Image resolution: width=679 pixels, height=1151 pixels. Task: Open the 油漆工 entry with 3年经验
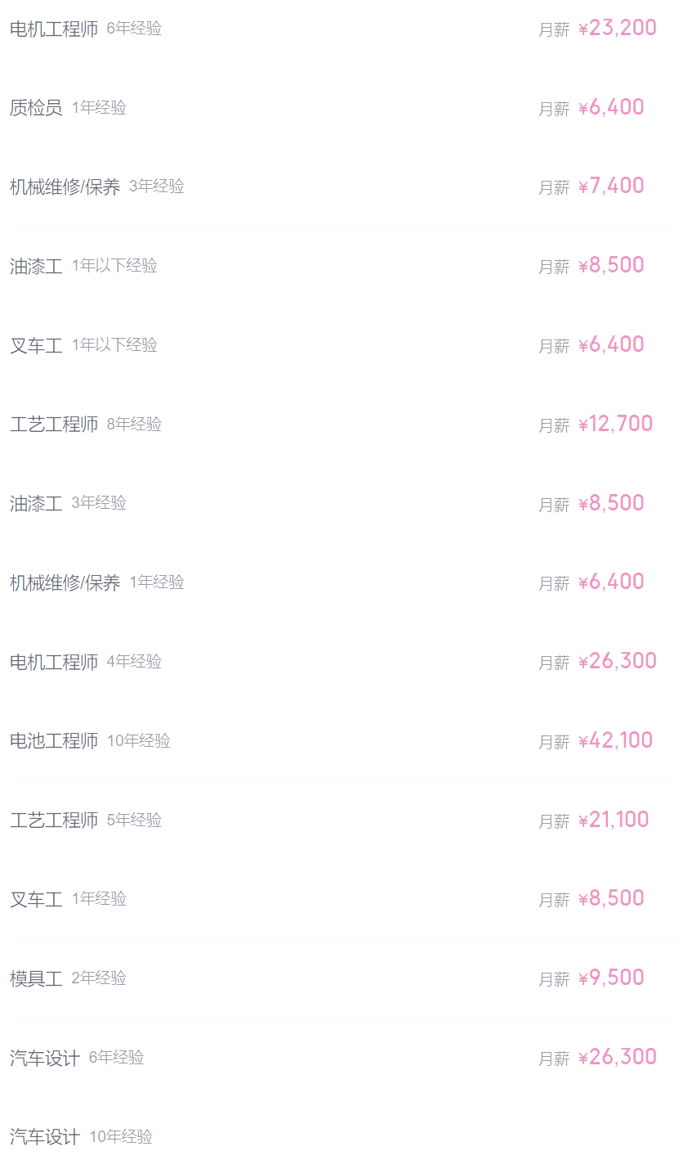(36, 504)
